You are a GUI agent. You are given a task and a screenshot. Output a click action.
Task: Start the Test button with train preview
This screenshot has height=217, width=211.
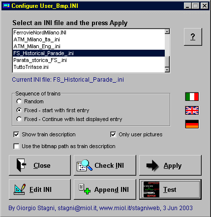[170, 189]
